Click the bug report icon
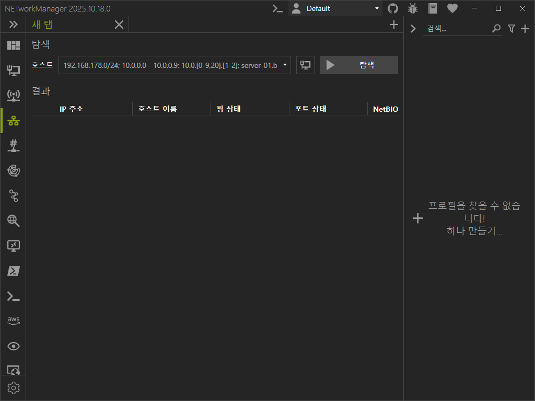Viewport: 535px width, 401px height. click(x=413, y=8)
